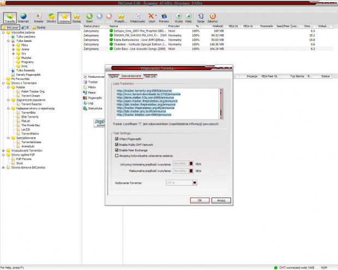
Task: Open the Logi panel item
Action: pos(88,103)
